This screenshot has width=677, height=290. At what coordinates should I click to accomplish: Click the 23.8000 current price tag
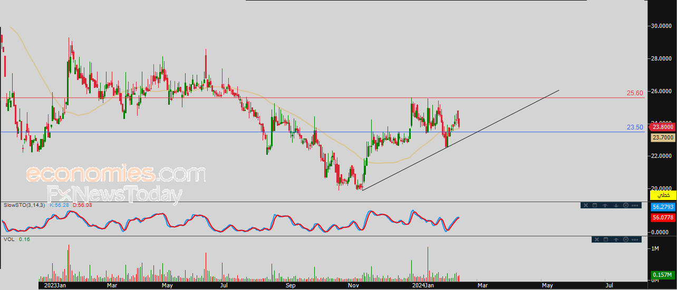(x=662, y=127)
